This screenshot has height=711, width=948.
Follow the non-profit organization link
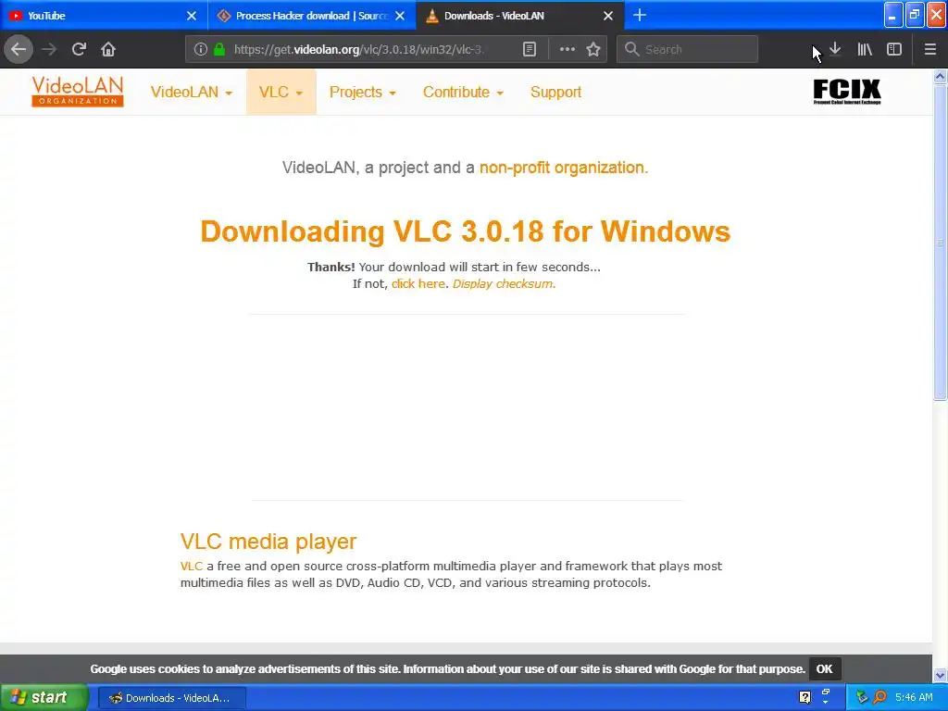[564, 168]
